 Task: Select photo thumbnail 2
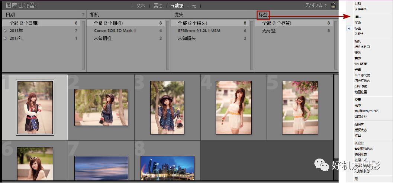[101, 107]
